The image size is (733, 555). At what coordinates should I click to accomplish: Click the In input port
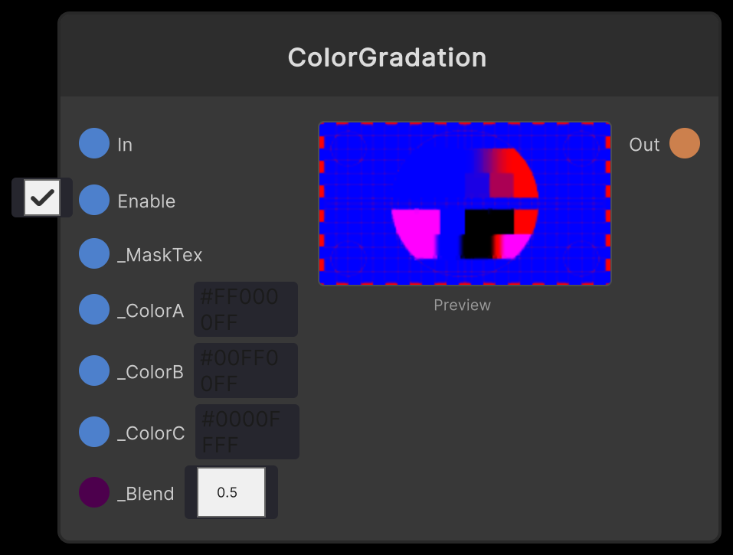point(93,143)
